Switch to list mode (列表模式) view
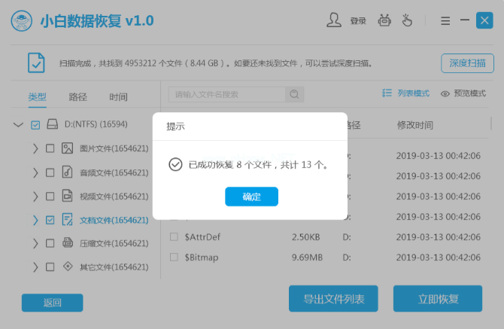This screenshot has height=329, width=504. point(406,93)
